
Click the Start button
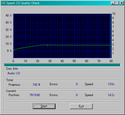pos(44,106)
